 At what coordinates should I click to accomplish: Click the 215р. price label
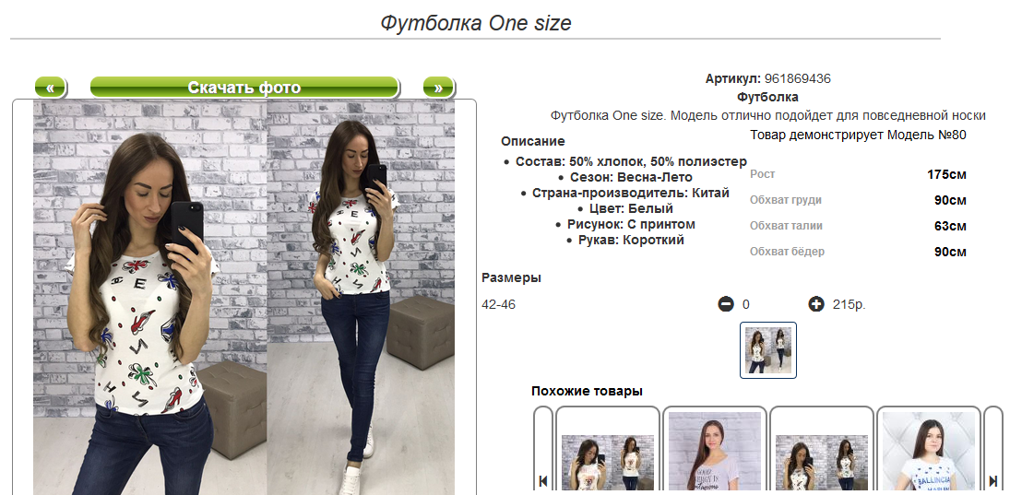849,304
